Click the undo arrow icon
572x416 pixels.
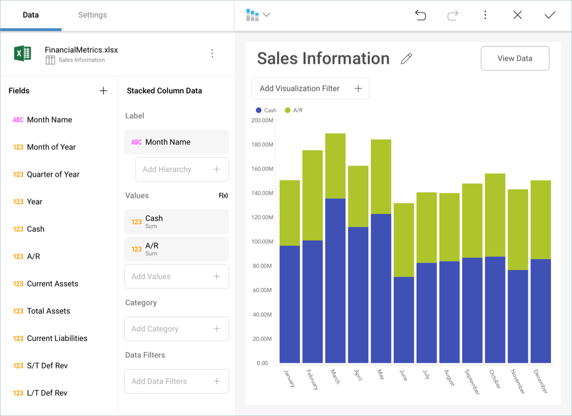point(420,15)
